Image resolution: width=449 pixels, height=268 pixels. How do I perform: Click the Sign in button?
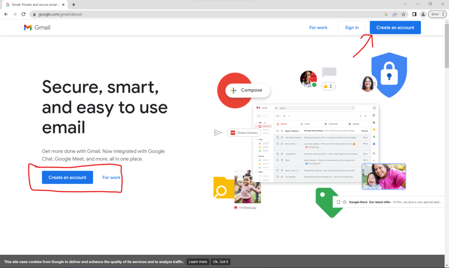click(x=352, y=28)
